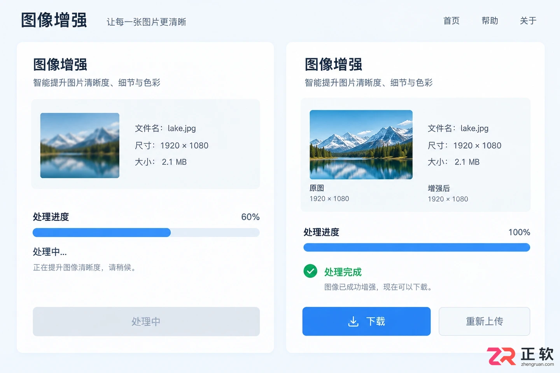
Task: Click the left card's 图像增强 heading
Action: pyautogui.click(x=60, y=64)
